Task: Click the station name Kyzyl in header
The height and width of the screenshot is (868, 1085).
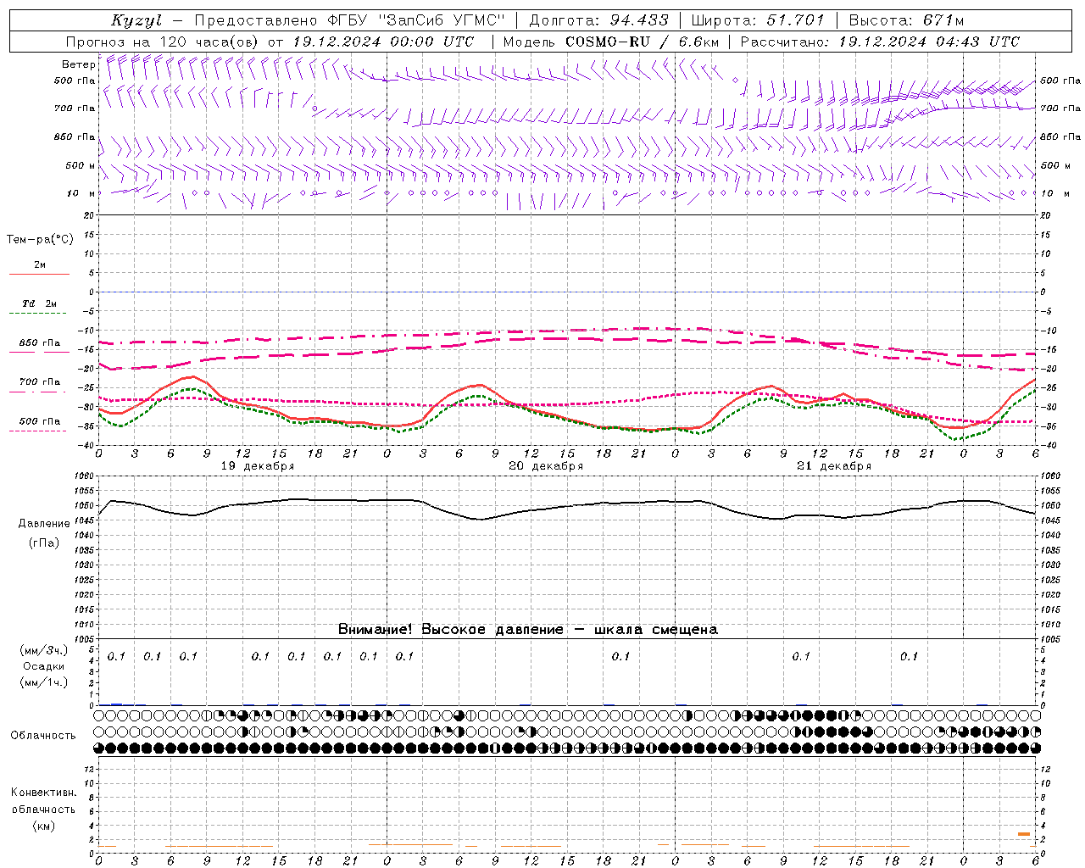Action: pos(136,20)
